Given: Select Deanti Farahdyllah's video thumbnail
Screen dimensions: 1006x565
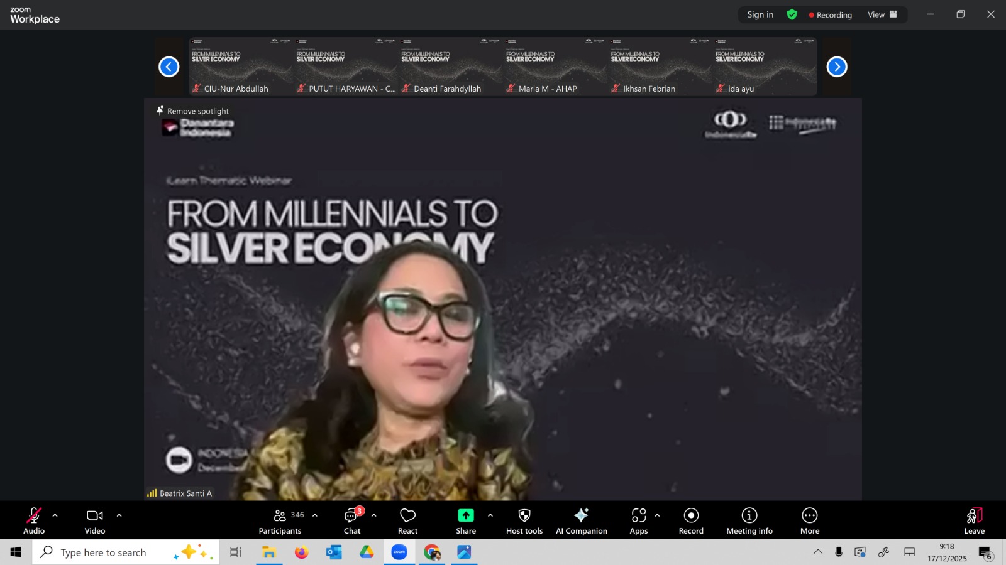Looking at the screenshot, I should pos(450,66).
